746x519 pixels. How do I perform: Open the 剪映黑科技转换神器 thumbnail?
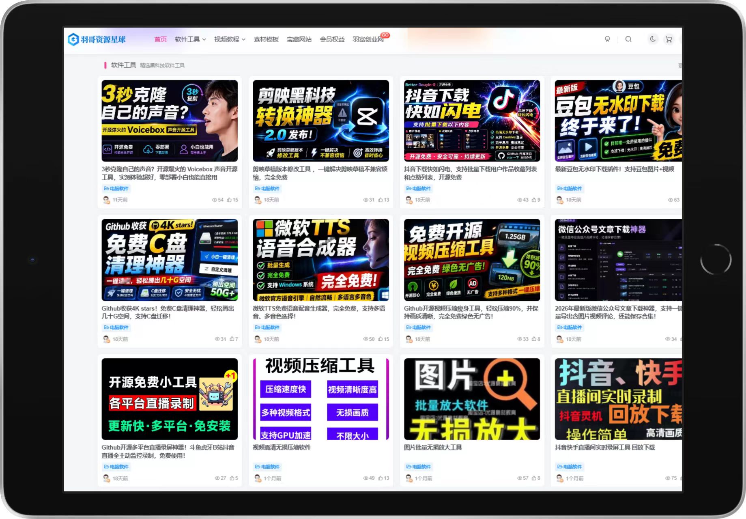click(x=320, y=121)
